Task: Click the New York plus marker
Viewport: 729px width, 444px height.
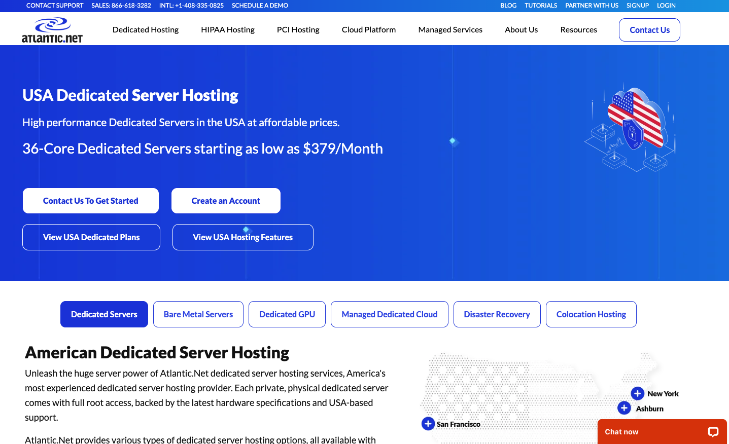Action: (638, 393)
